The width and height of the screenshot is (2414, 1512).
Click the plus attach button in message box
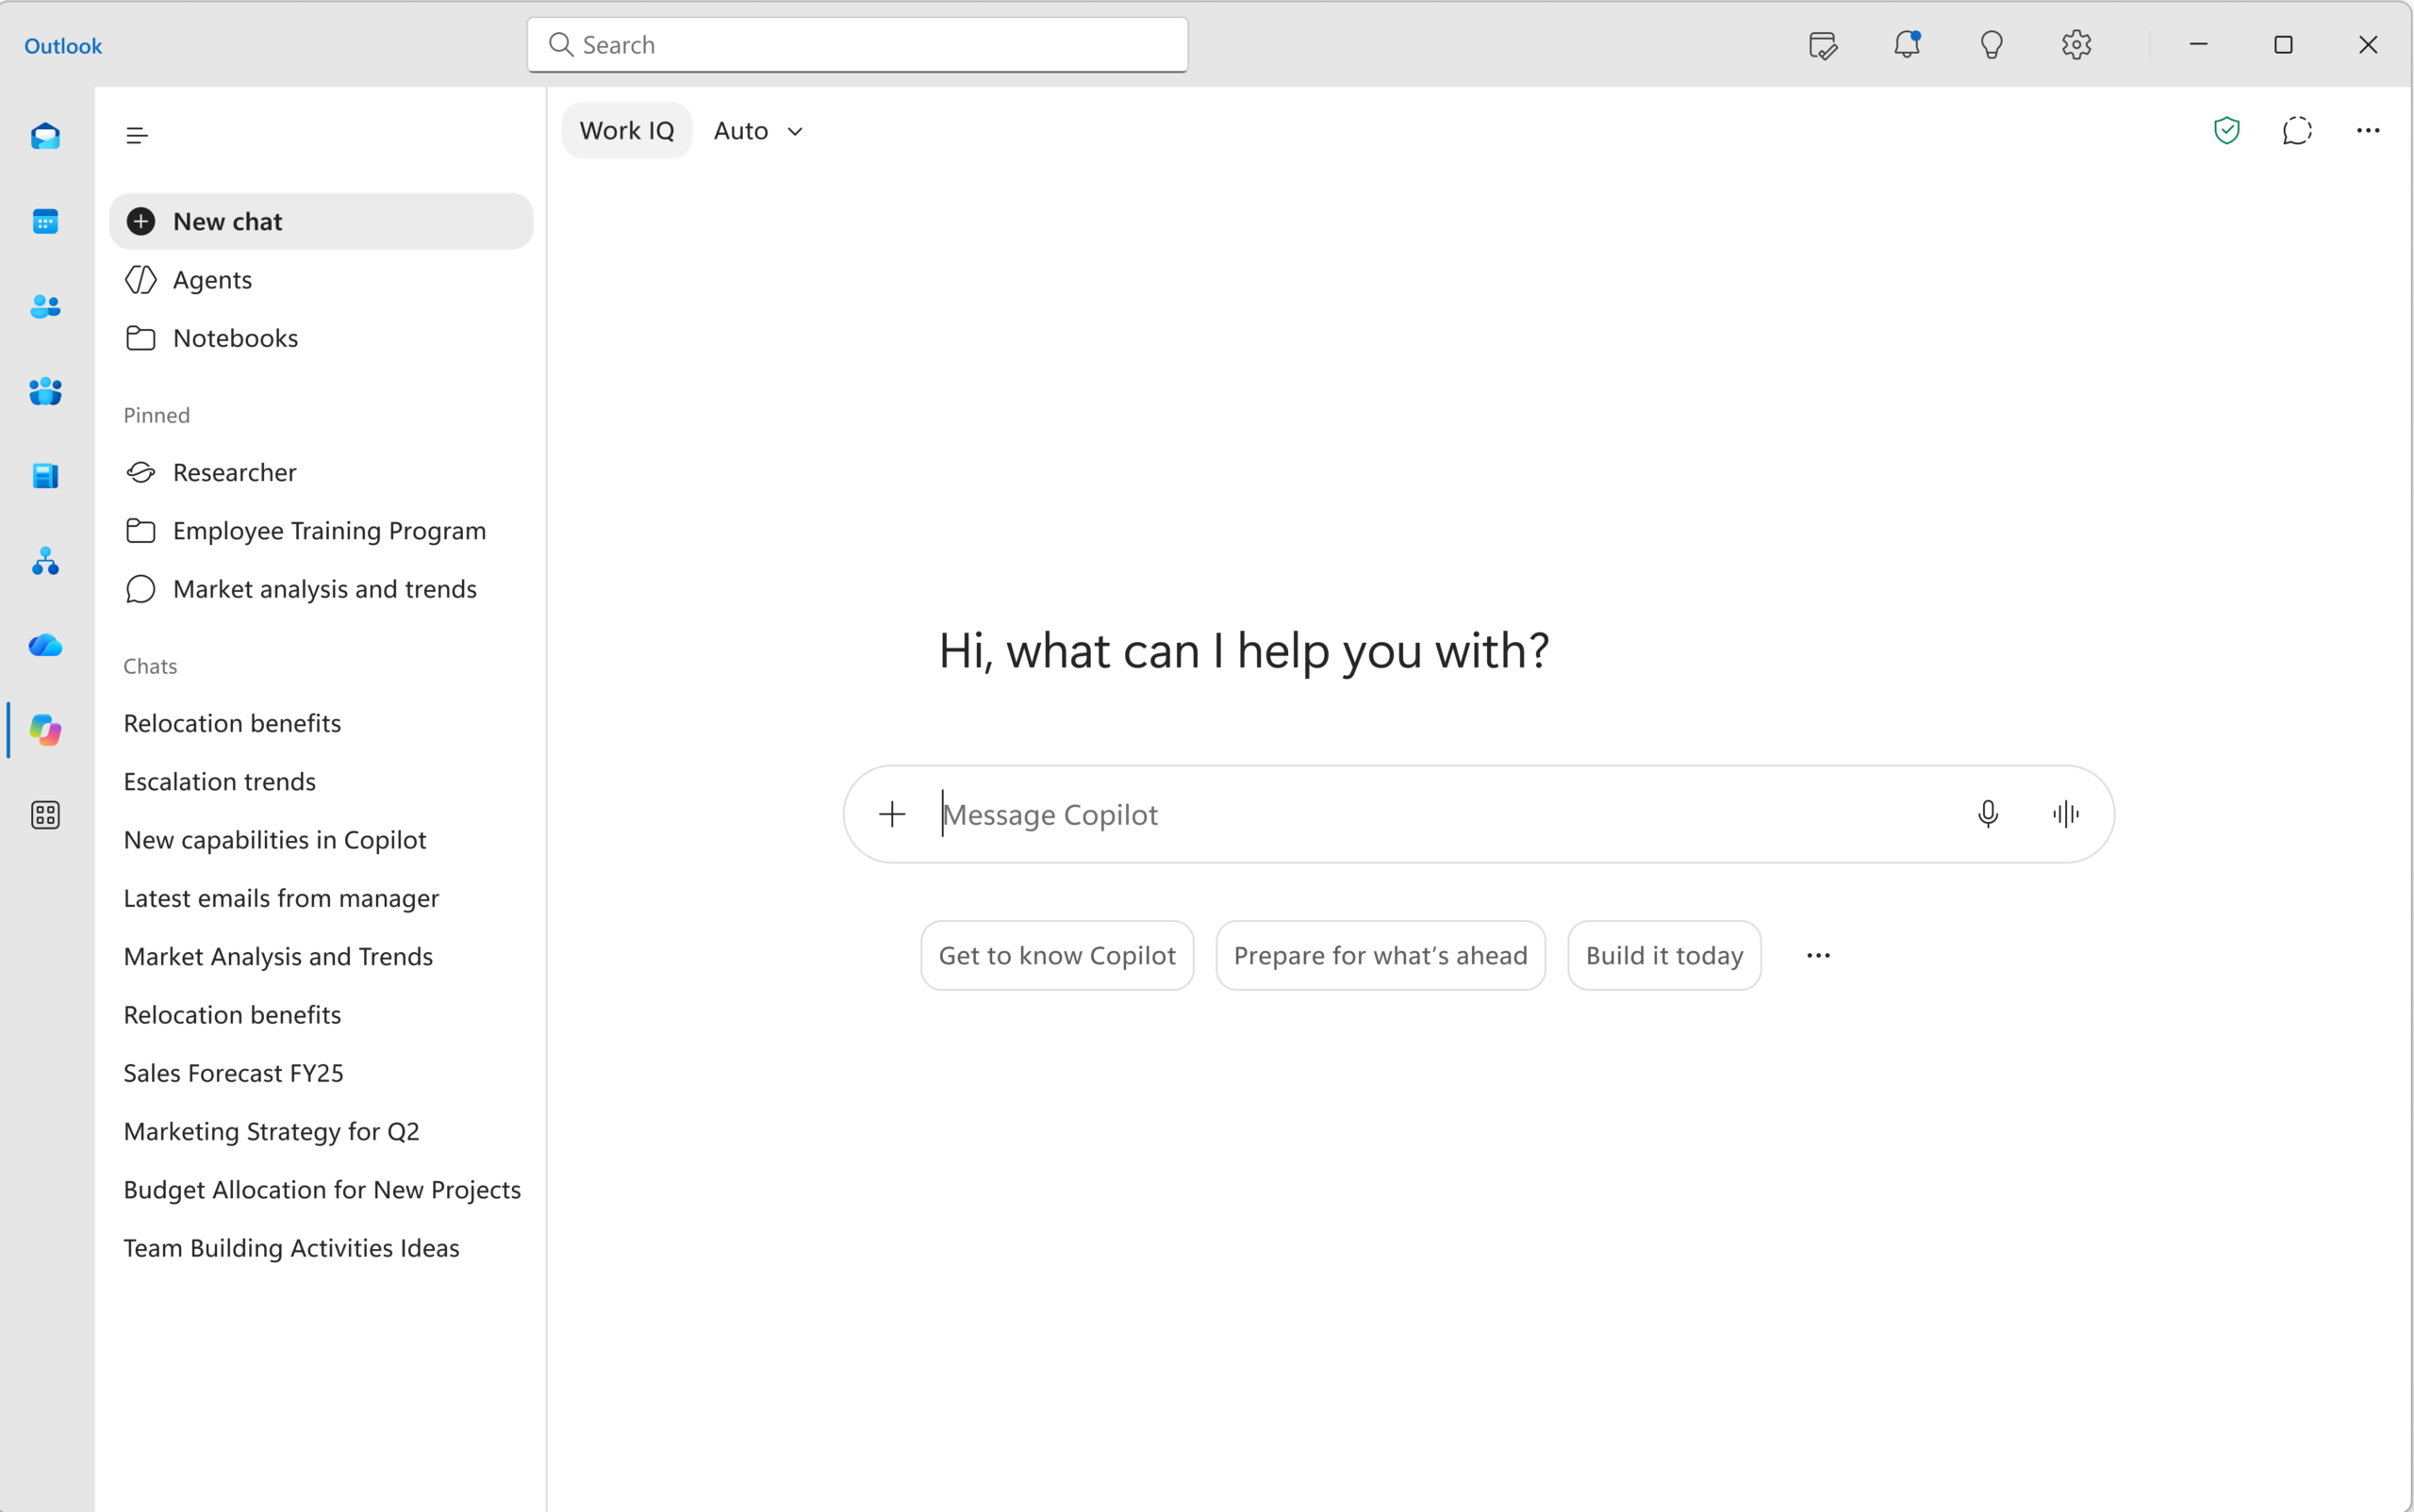click(x=892, y=814)
